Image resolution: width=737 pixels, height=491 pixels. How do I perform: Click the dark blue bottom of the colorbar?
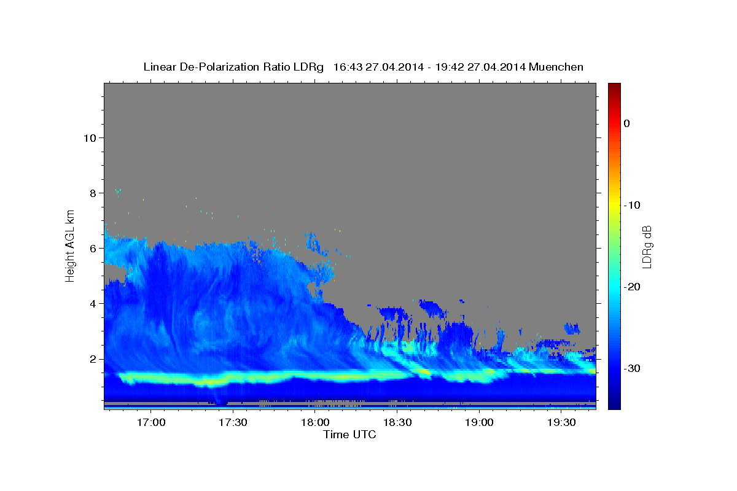[614, 404]
